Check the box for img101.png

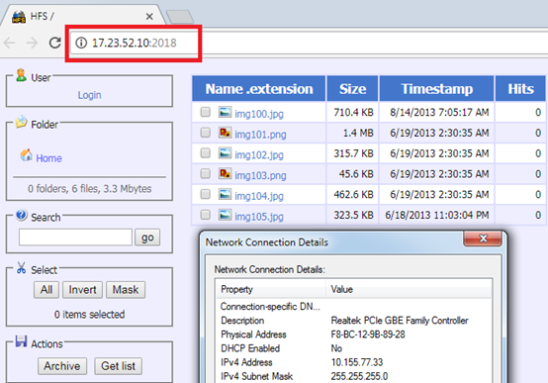[x=206, y=133]
